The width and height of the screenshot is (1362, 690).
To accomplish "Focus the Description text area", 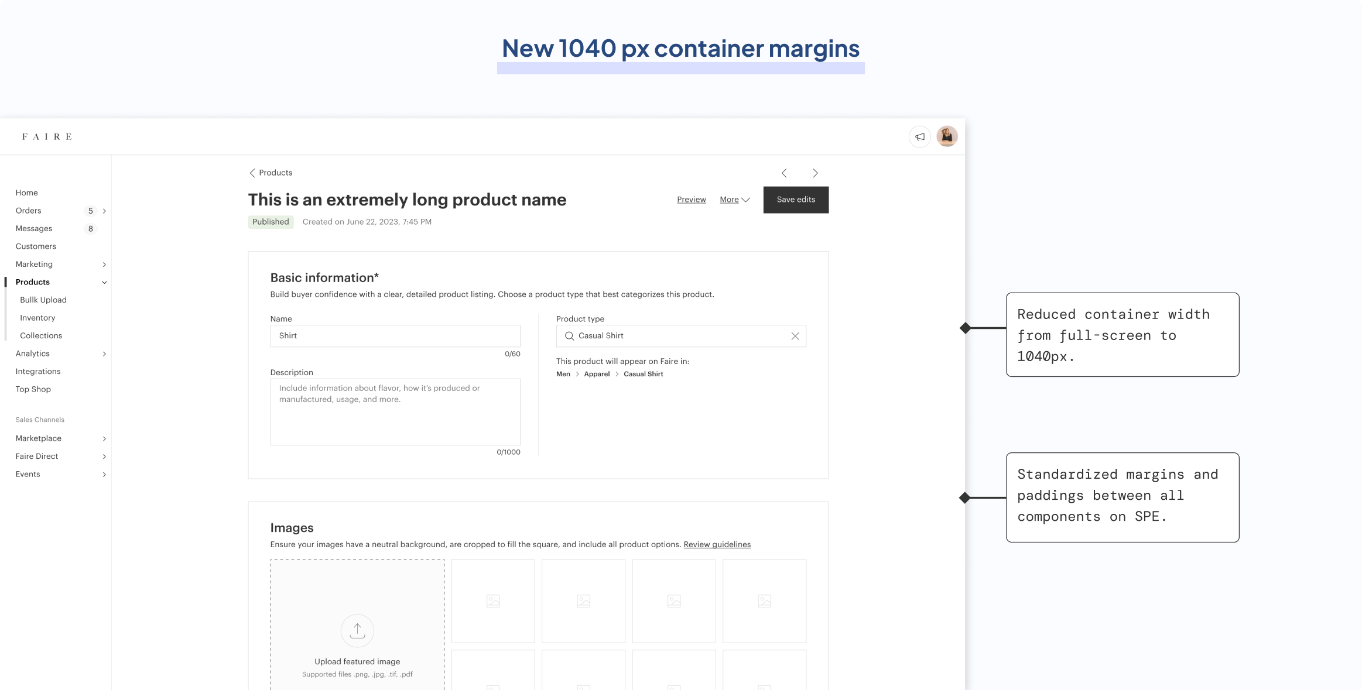I will 395,412.
